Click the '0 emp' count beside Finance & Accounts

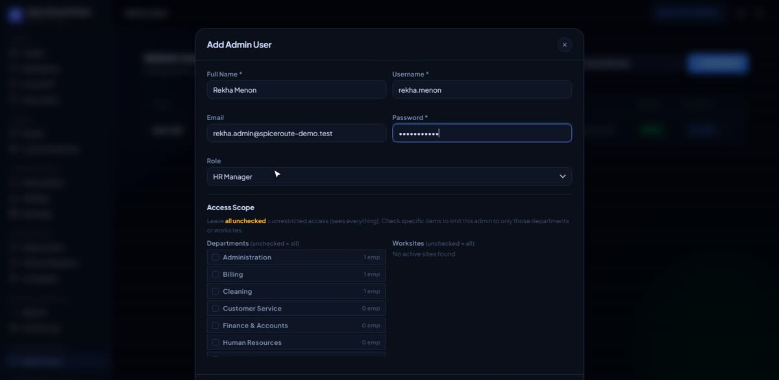point(371,326)
